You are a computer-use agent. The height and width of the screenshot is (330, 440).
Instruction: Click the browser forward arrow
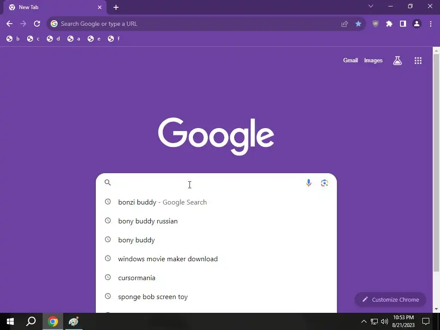click(23, 24)
